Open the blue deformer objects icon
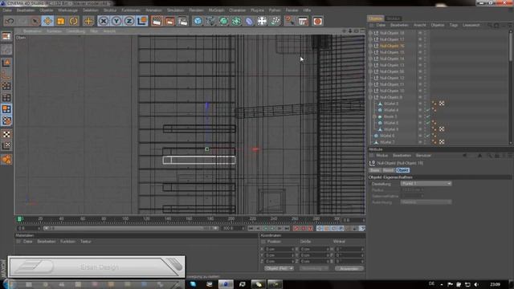514x289 pixels. tap(249, 21)
